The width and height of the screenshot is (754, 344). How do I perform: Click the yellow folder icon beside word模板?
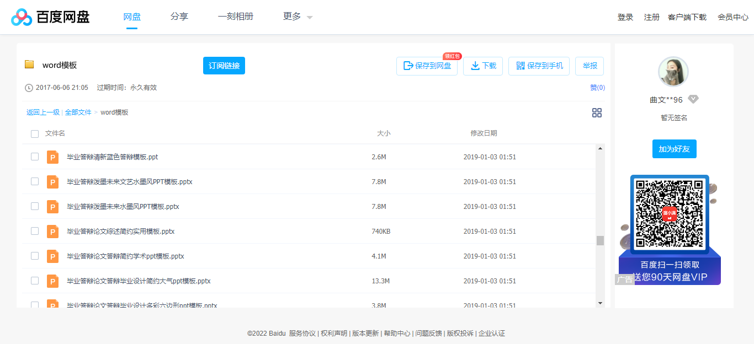(29, 64)
